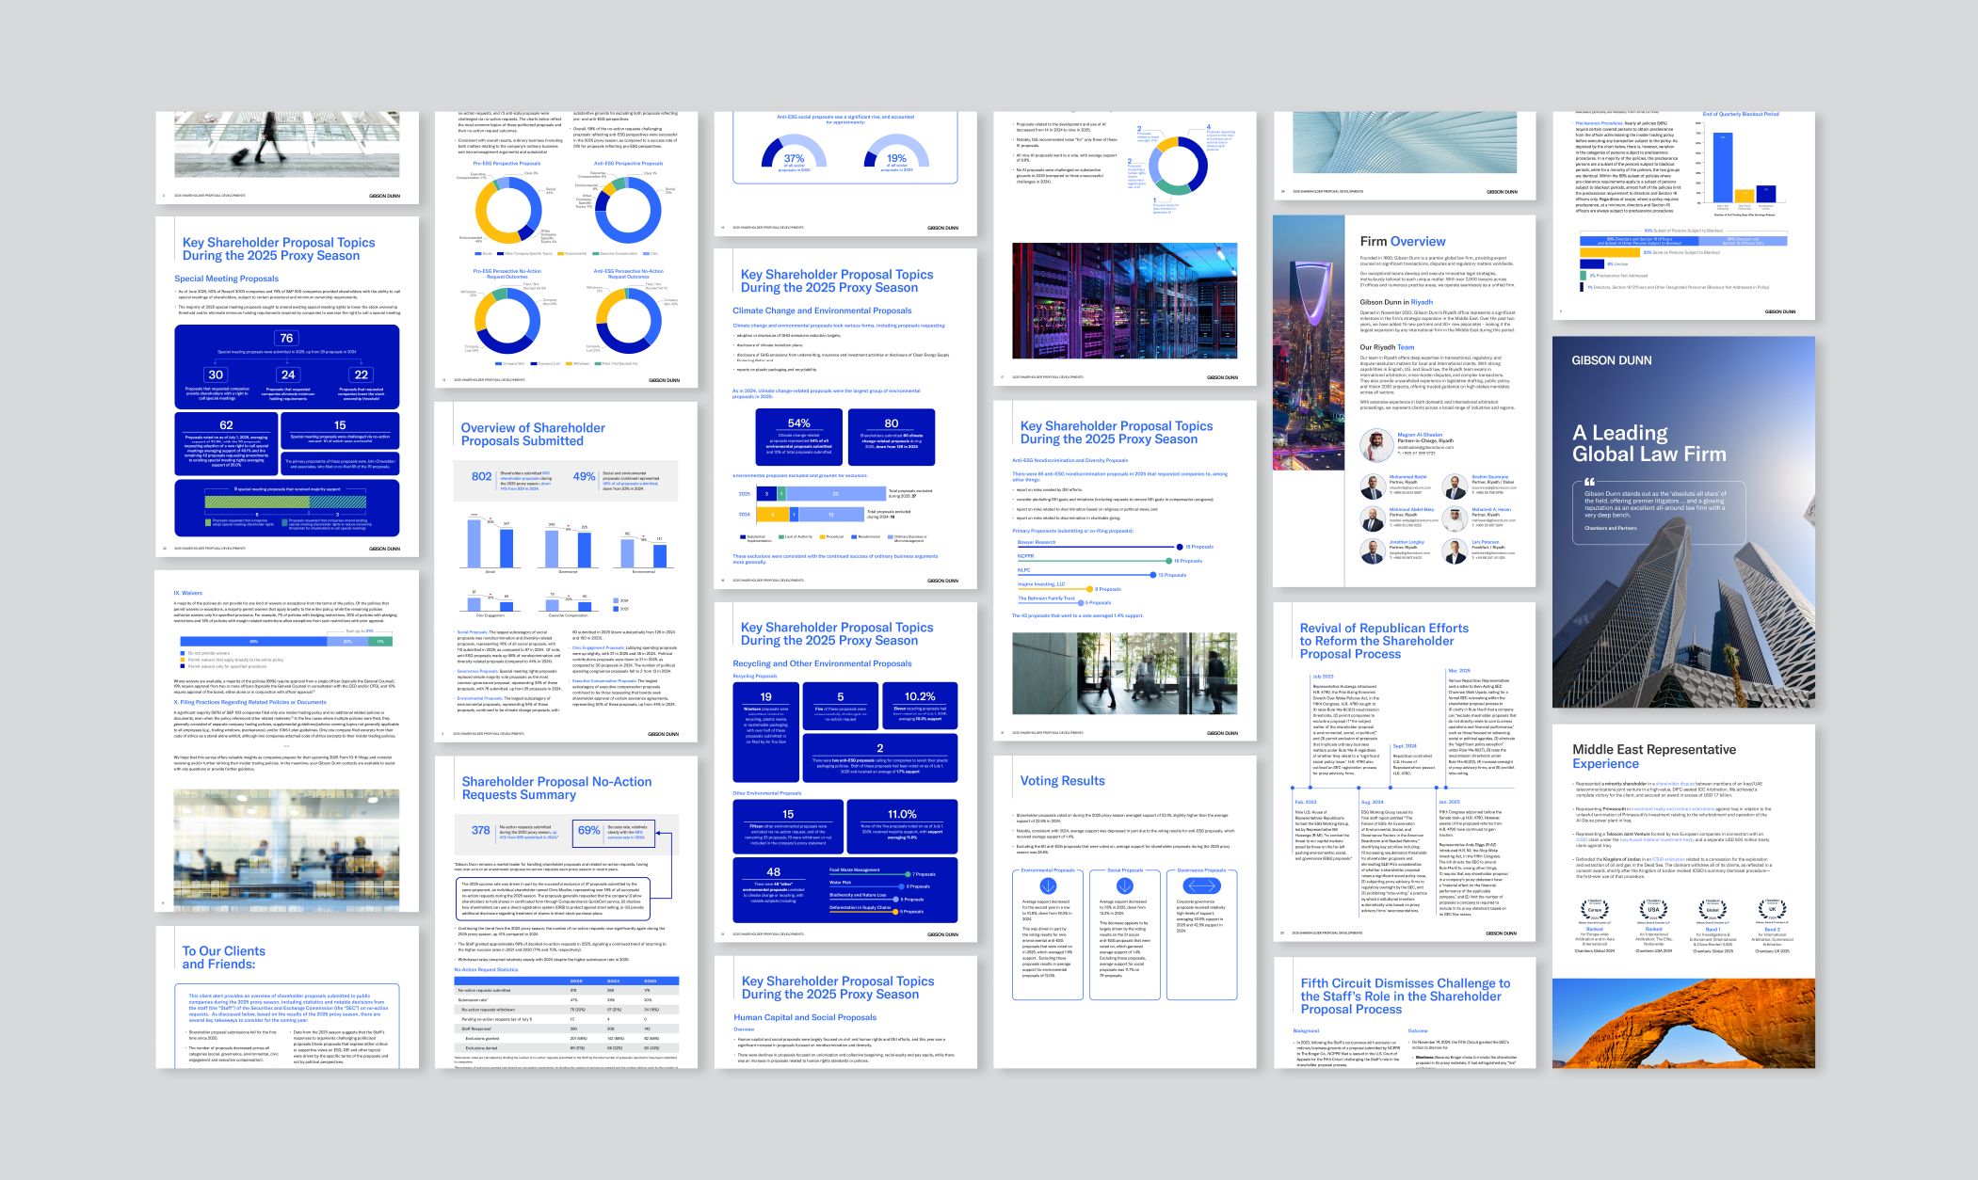Click the Pro-ESG Perspective Proposals donut chart

click(x=508, y=211)
